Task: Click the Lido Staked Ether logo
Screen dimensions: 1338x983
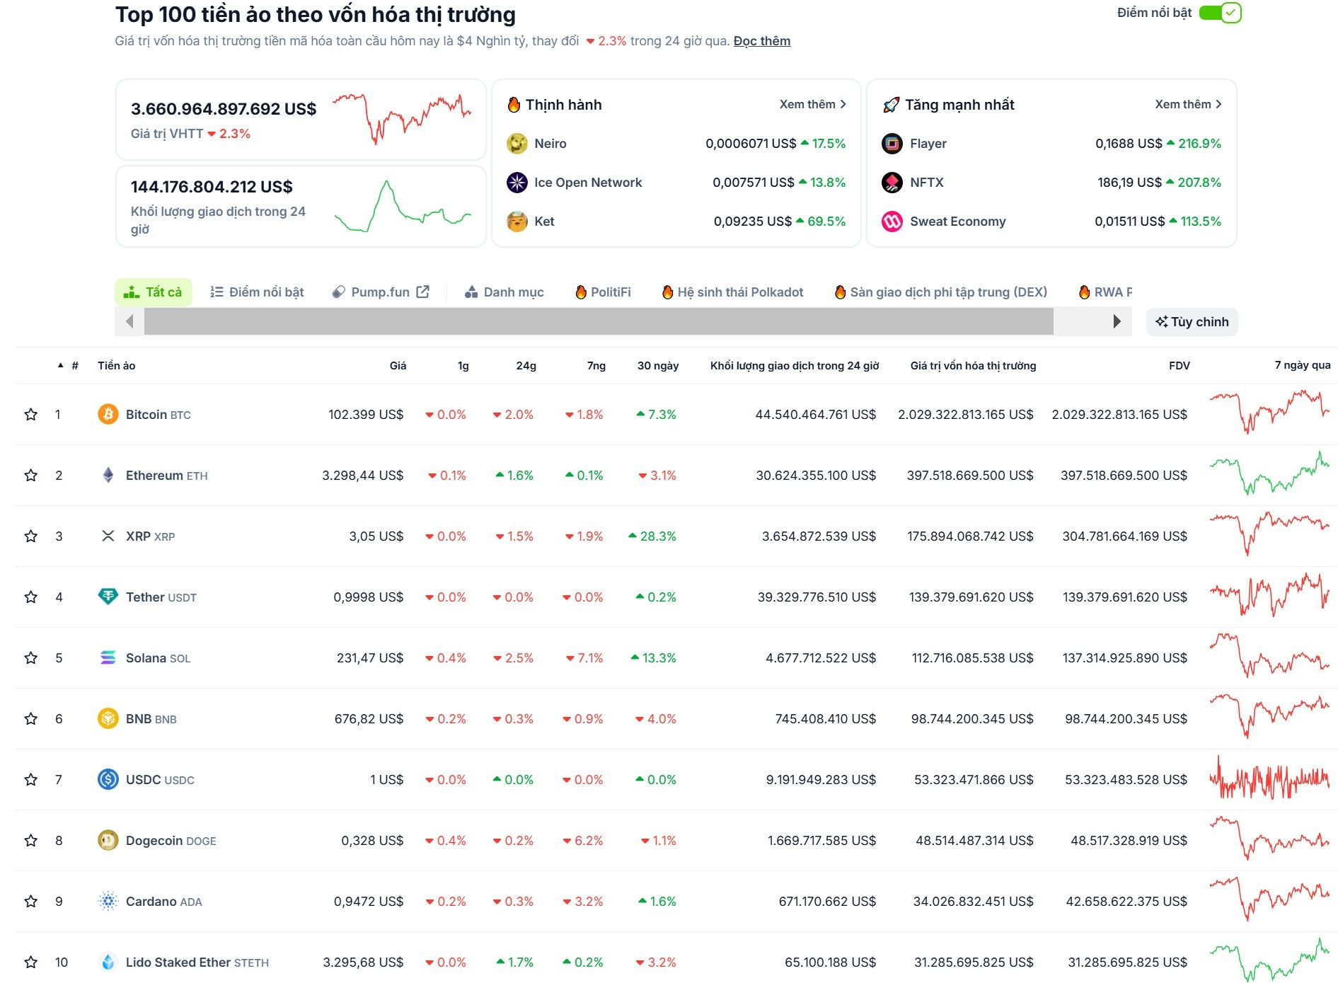Action: click(x=108, y=962)
